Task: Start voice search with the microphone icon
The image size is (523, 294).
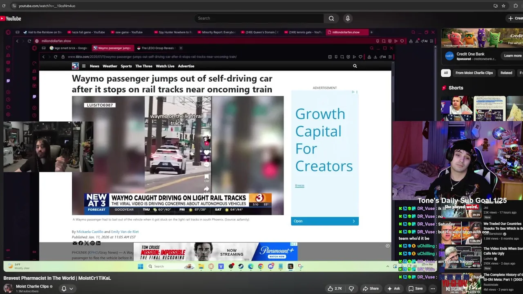Action: (348, 18)
